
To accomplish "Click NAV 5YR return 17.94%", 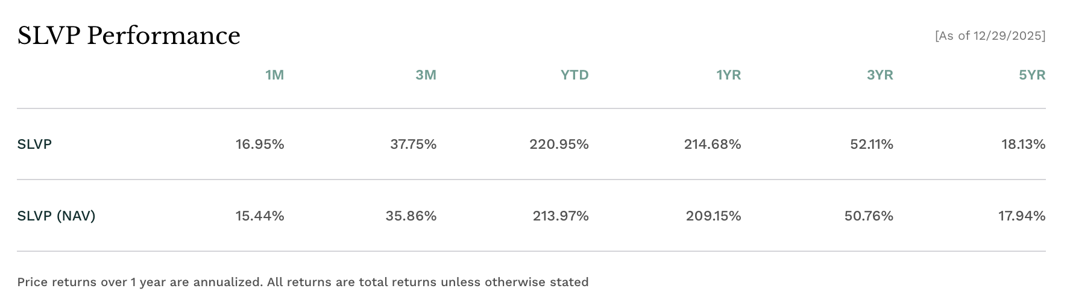I will pyautogui.click(x=1021, y=216).
